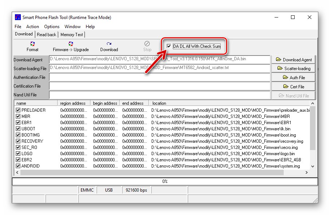Select the EBR2_4GB location path

pos(226,160)
